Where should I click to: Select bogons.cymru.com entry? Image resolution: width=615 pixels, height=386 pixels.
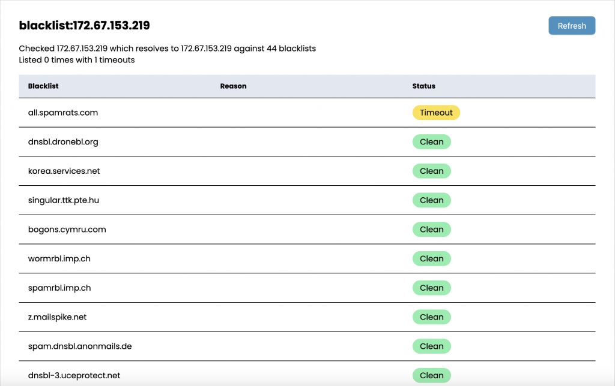tap(67, 230)
